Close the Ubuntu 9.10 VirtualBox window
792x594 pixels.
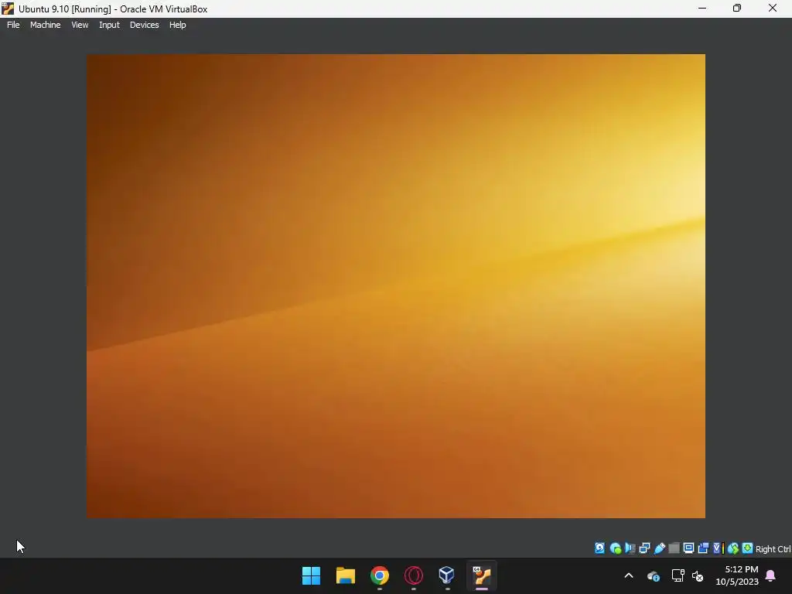click(773, 8)
